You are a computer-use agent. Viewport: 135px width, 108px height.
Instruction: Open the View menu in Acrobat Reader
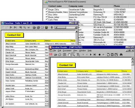pos(75,50)
